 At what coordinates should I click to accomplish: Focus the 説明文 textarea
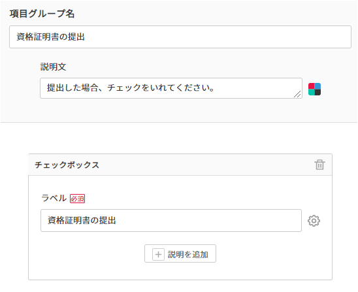click(x=171, y=88)
